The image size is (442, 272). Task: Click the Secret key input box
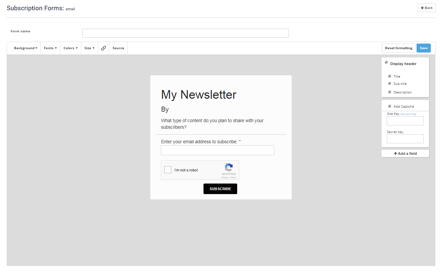[x=405, y=139]
